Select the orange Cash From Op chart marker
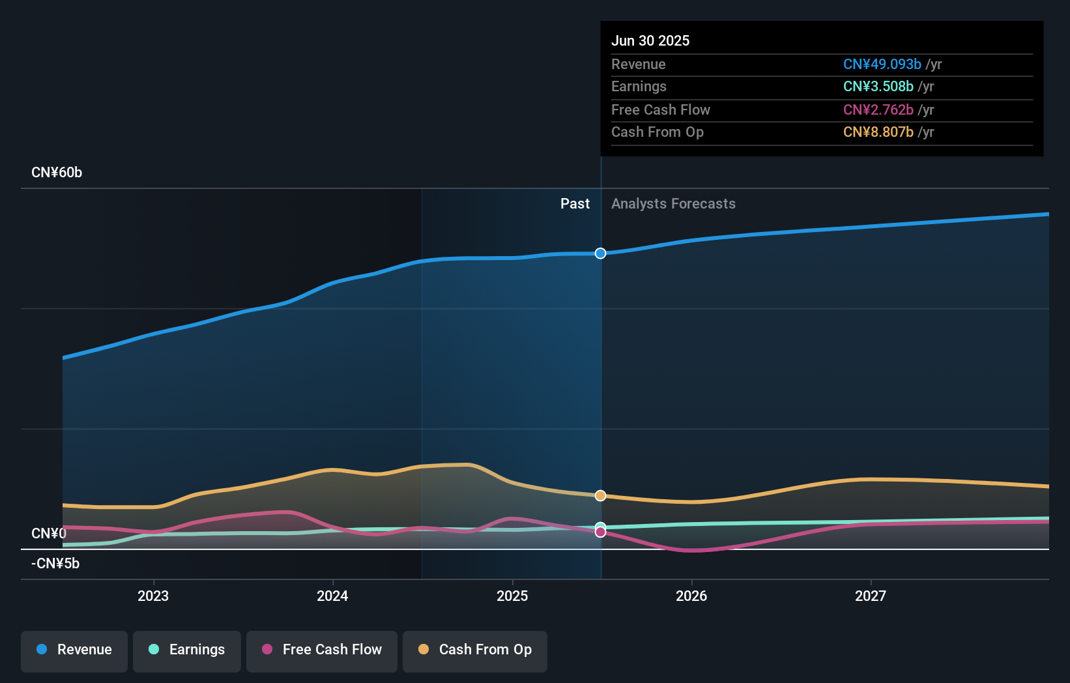Screen dimensions: 1070x683 (600, 495)
